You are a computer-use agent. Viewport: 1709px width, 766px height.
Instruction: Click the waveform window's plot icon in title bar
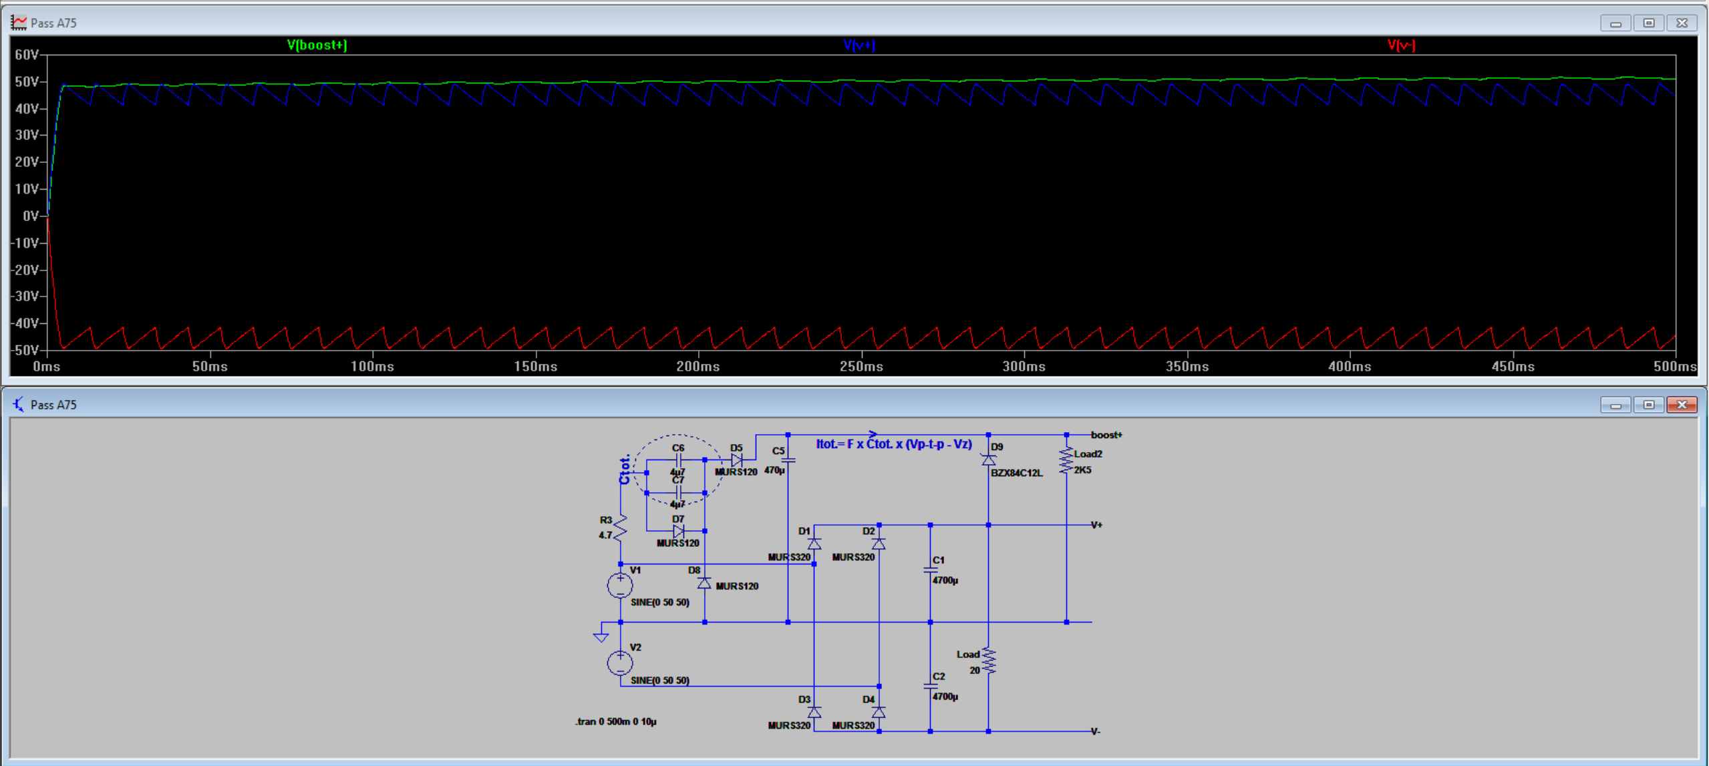[19, 23]
